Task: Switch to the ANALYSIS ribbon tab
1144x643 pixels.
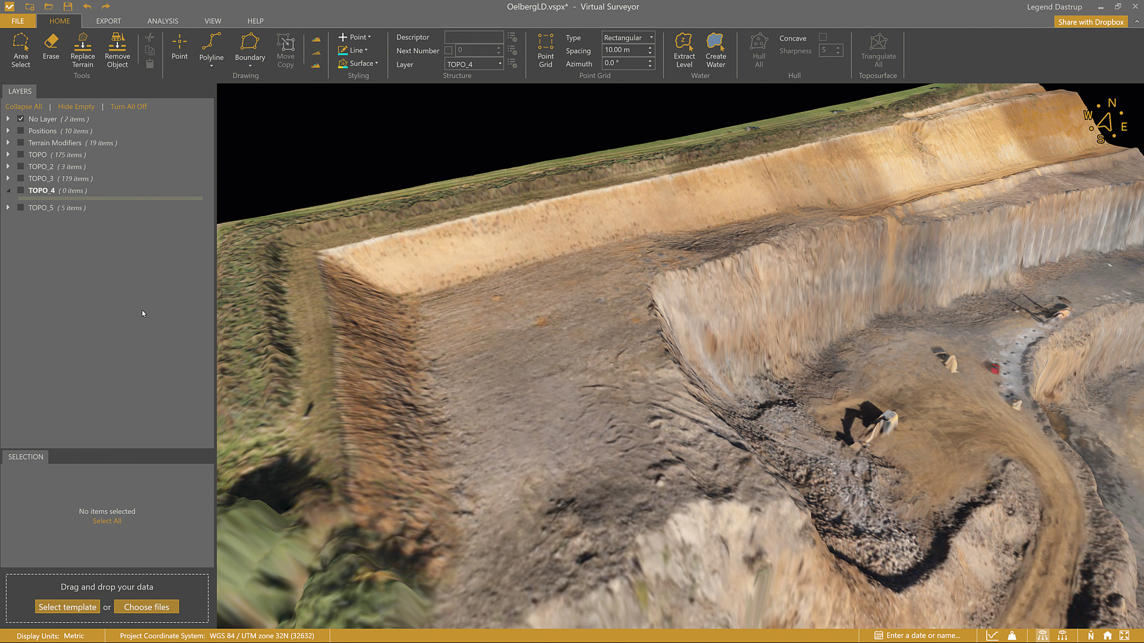Action: click(163, 21)
